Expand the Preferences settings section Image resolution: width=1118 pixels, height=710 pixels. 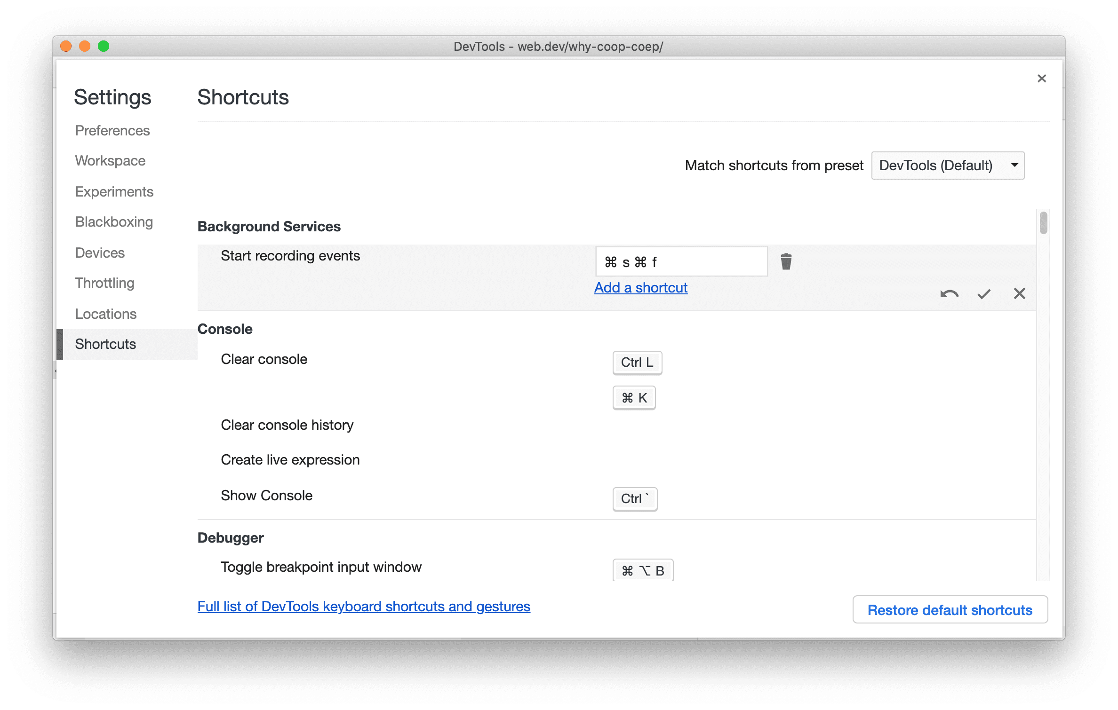tap(112, 130)
